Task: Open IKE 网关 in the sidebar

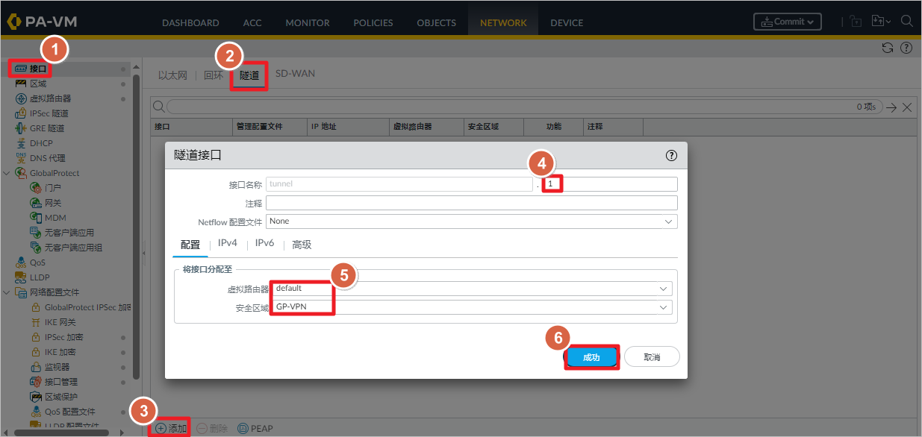Action: pyautogui.click(x=60, y=322)
